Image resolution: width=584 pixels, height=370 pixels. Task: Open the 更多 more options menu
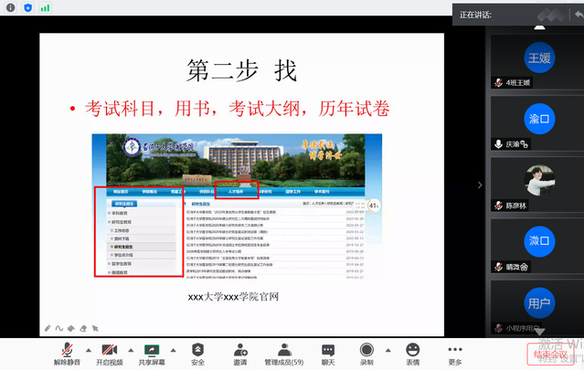455,354
